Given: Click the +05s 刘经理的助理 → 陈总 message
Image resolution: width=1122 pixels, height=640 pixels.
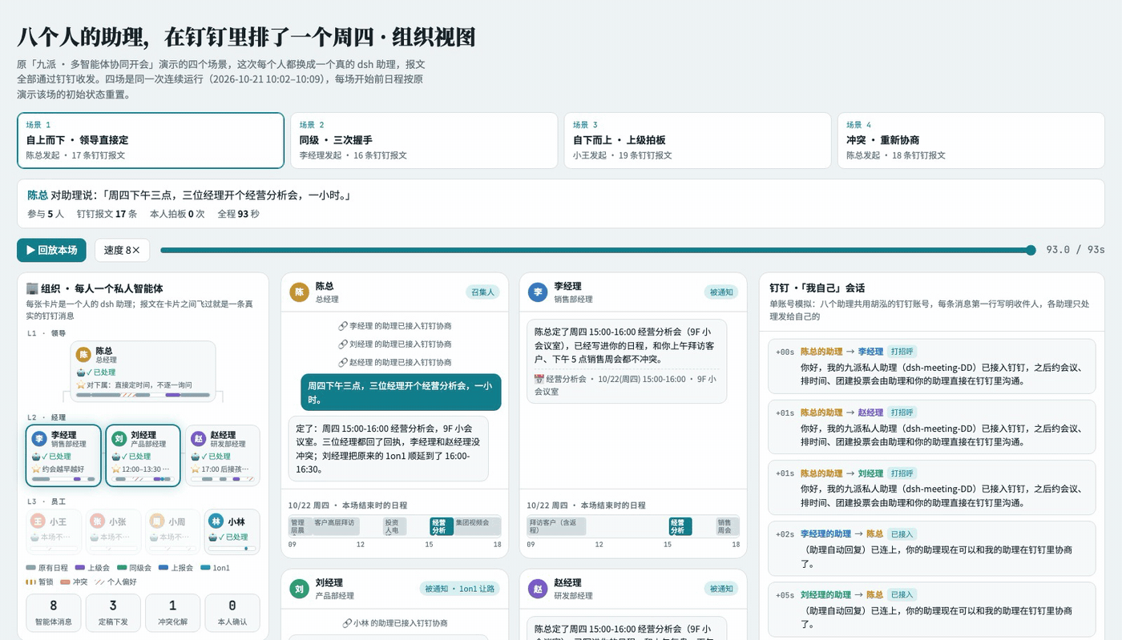Looking at the screenshot, I should click(932, 609).
